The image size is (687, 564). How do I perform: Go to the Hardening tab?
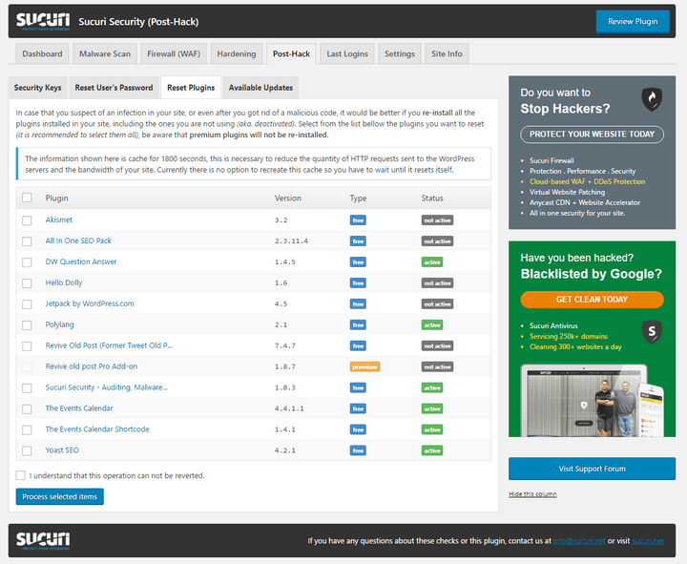point(237,53)
